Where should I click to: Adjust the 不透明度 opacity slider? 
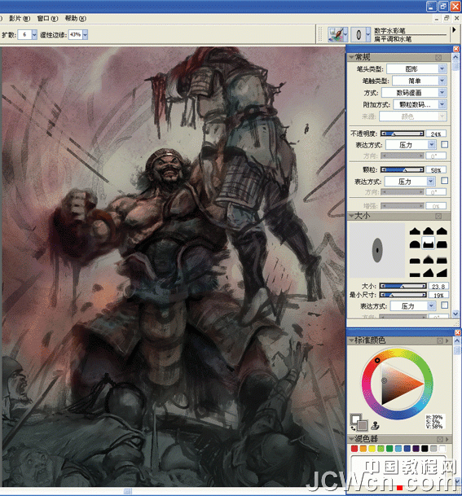click(x=403, y=134)
